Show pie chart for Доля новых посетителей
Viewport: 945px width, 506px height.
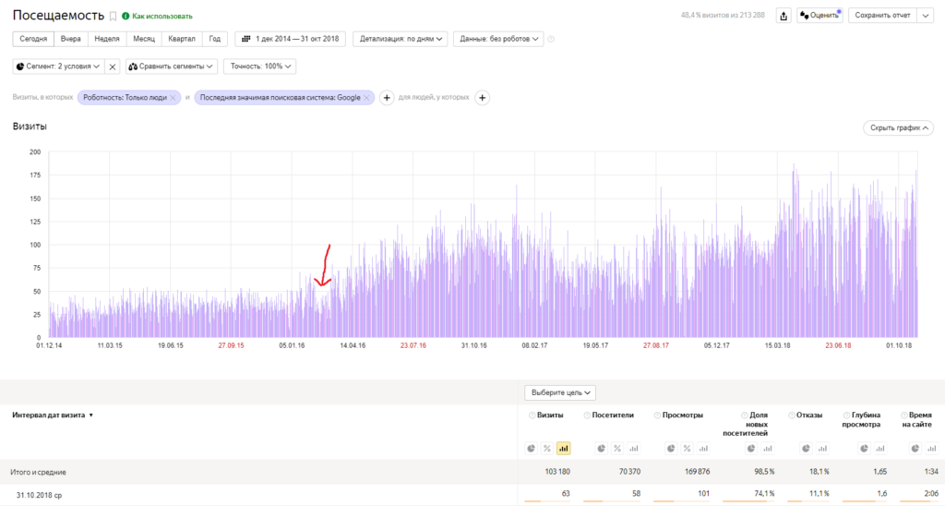click(x=751, y=448)
